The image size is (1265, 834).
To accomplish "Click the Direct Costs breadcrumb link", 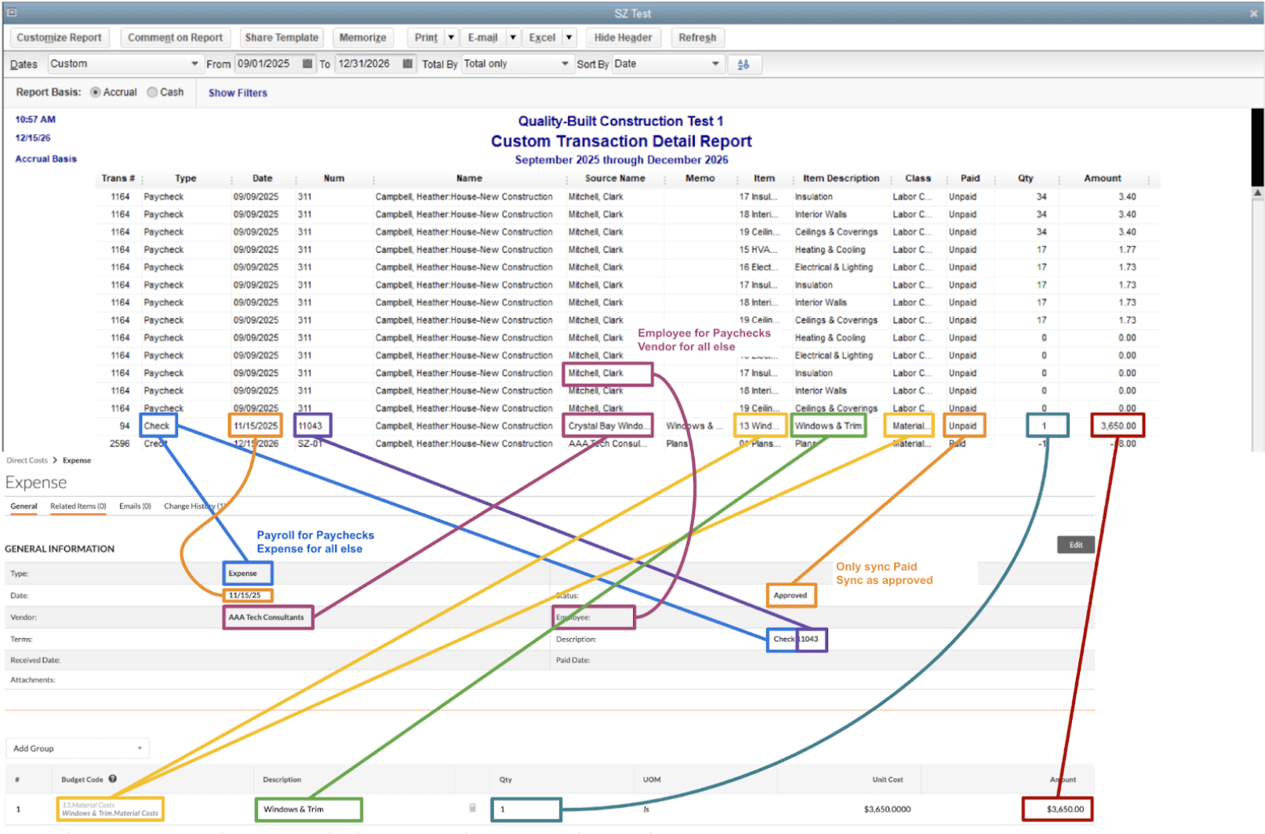I will click(x=27, y=460).
